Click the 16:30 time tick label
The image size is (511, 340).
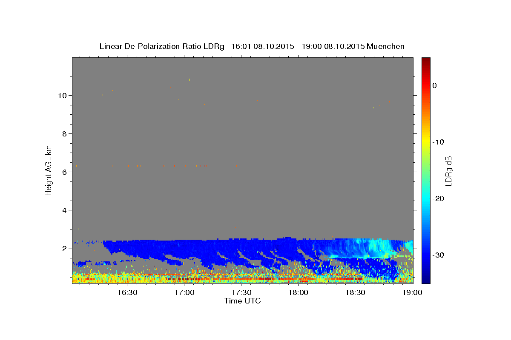click(127, 292)
